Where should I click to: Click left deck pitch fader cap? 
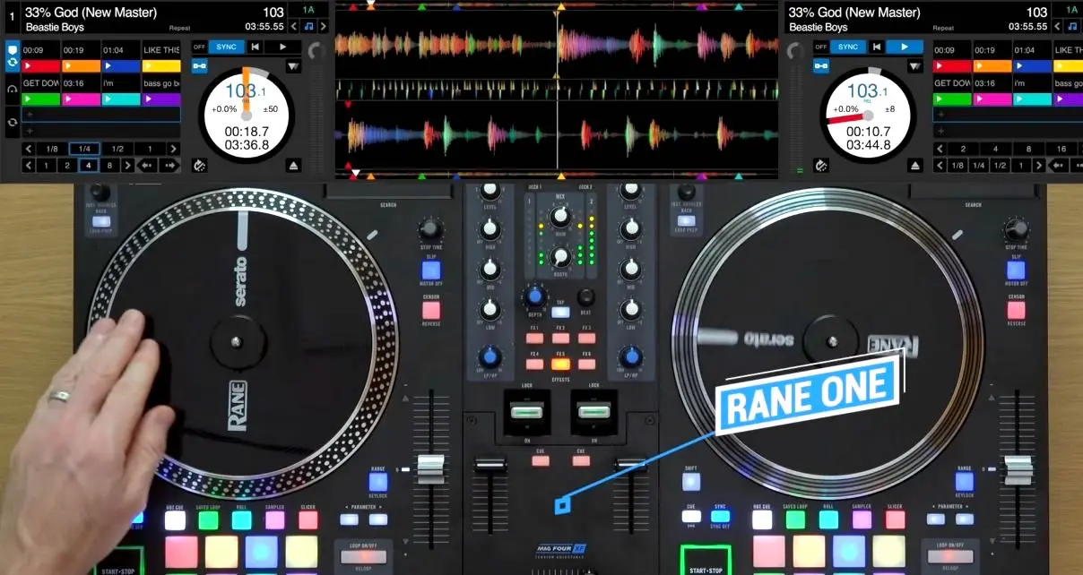pos(430,469)
